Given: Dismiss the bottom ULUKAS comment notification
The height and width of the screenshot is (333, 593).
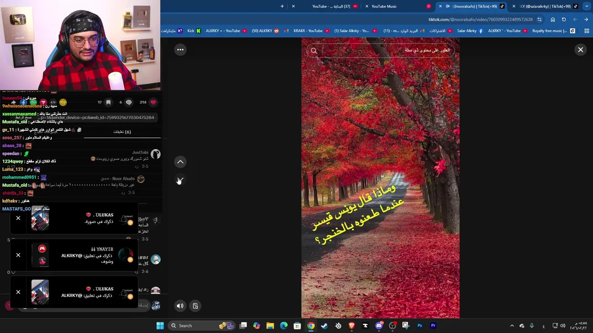Looking at the screenshot, I should coord(18,292).
